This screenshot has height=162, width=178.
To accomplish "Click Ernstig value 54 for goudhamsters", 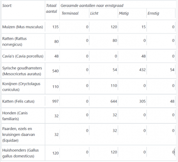I will pyautogui.click(x=172, y=70).
